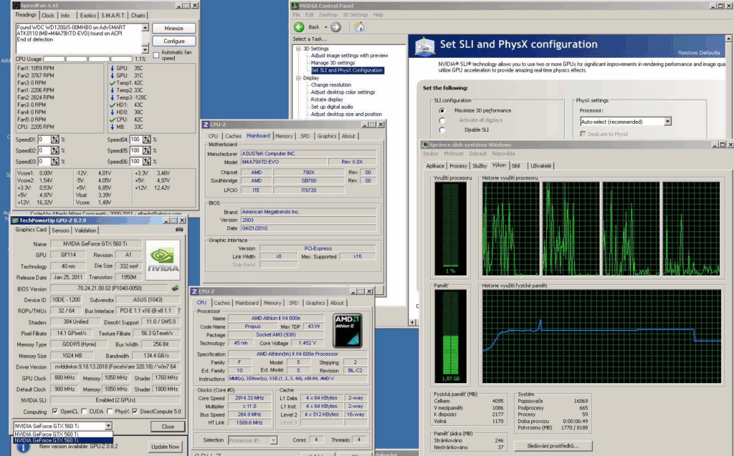Viewport: 734px width, 456px height.
Task: Click the Speed02 value field
Action: click(44, 150)
